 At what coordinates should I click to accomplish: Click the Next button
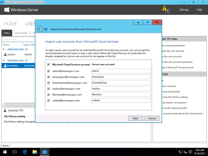tap(135, 118)
